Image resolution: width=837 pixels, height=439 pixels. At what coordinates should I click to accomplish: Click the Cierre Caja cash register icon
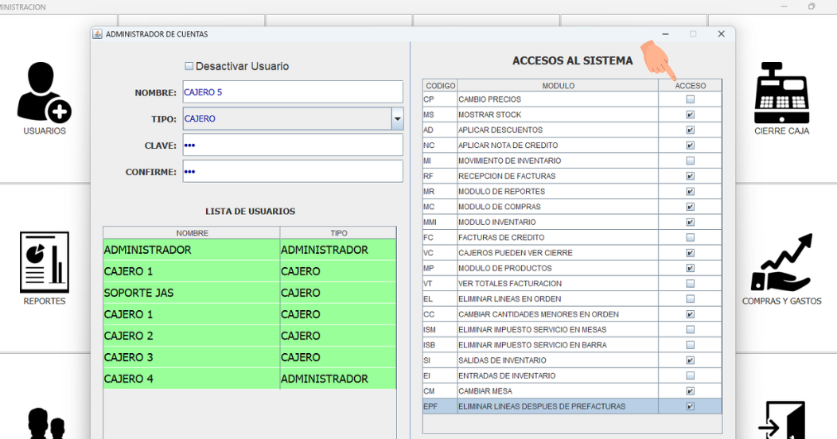click(781, 92)
